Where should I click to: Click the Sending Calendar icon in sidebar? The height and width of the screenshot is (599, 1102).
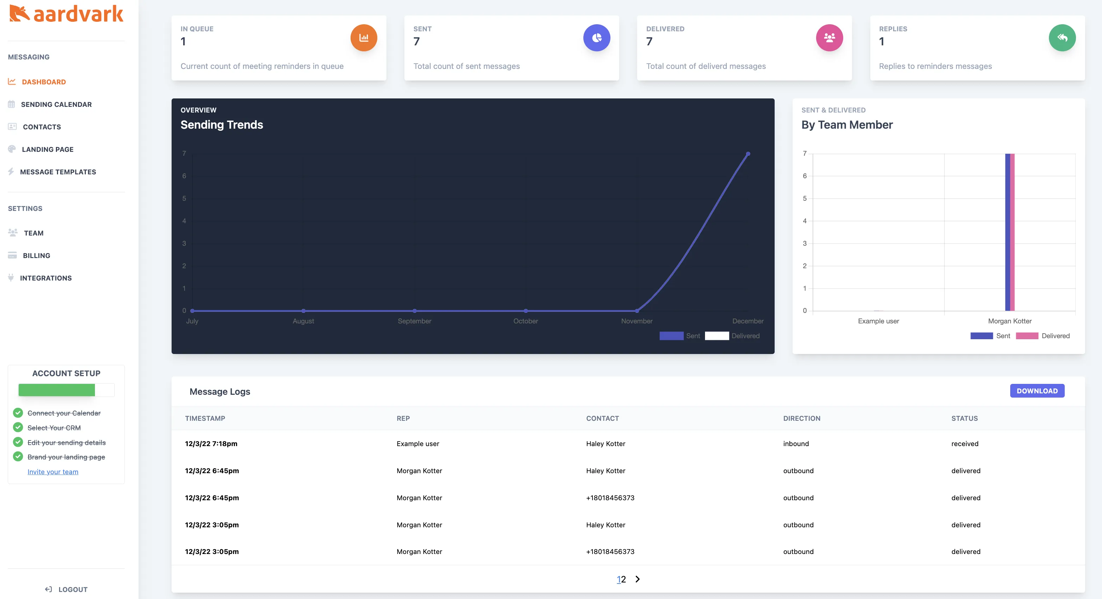tap(12, 104)
